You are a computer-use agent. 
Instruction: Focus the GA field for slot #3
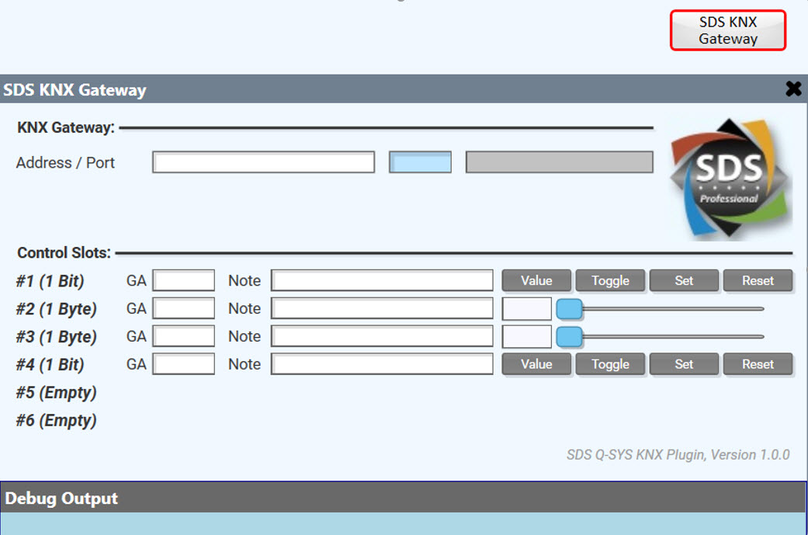[183, 336]
